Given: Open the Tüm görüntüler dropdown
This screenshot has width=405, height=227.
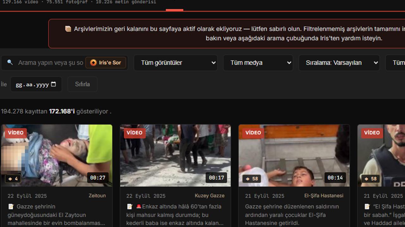Looking at the screenshot, I should coord(176,63).
